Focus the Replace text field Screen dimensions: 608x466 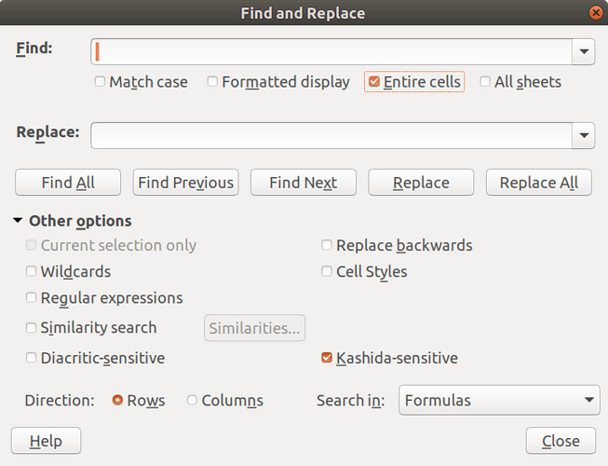pyautogui.click(x=331, y=135)
